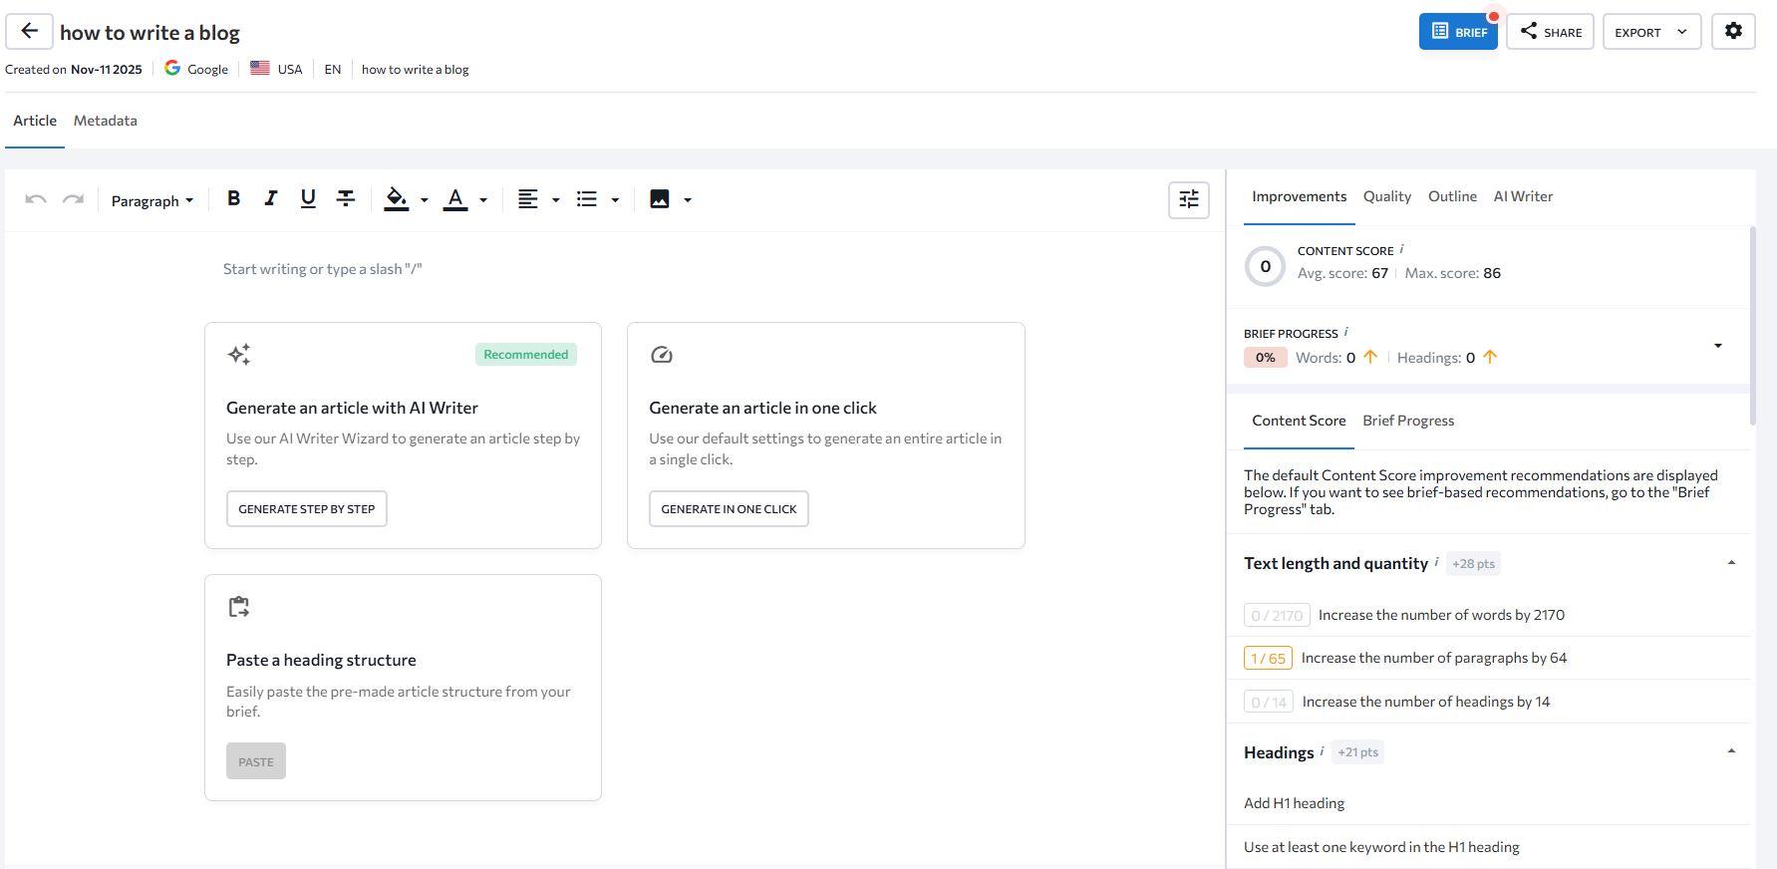Collapse the Headings section
Screen dimensions: 1777x869
(1731, 751)
